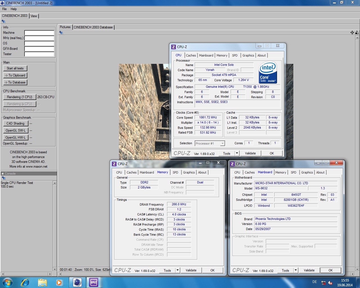360x288 pixels.
Task: Click the pin icon under Pictures tab
Action: [x=61, y=33]
